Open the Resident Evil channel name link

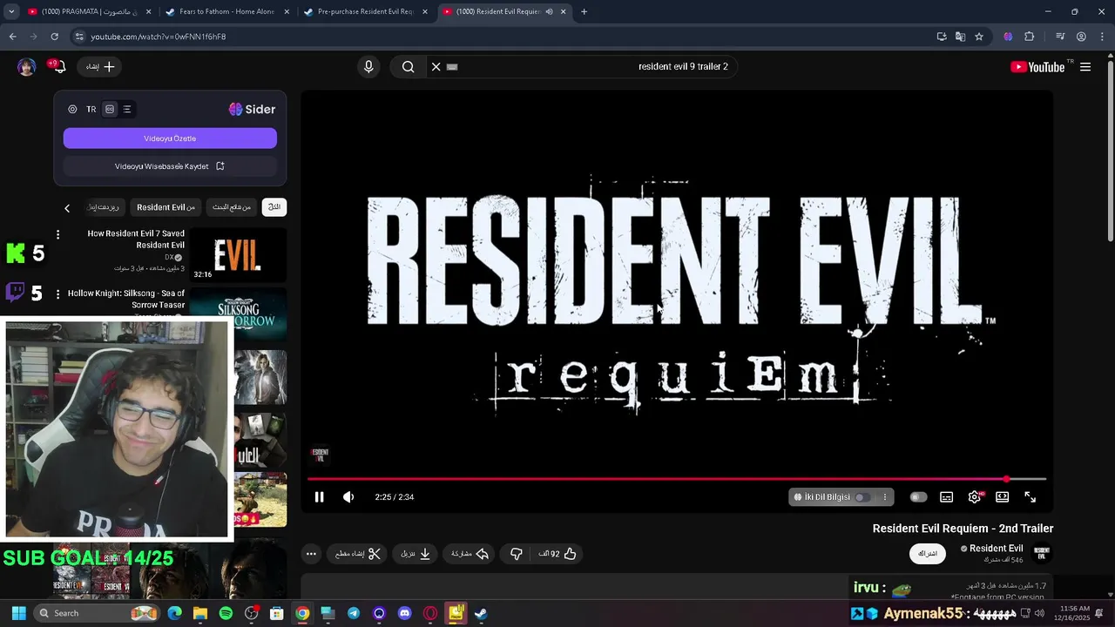997,549
